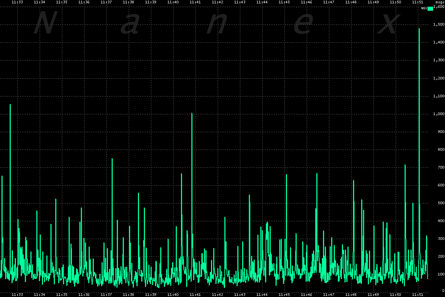Select 11:39 on the top time axis
The height and width of the screenshot is (297, 445).
(151, 2)
